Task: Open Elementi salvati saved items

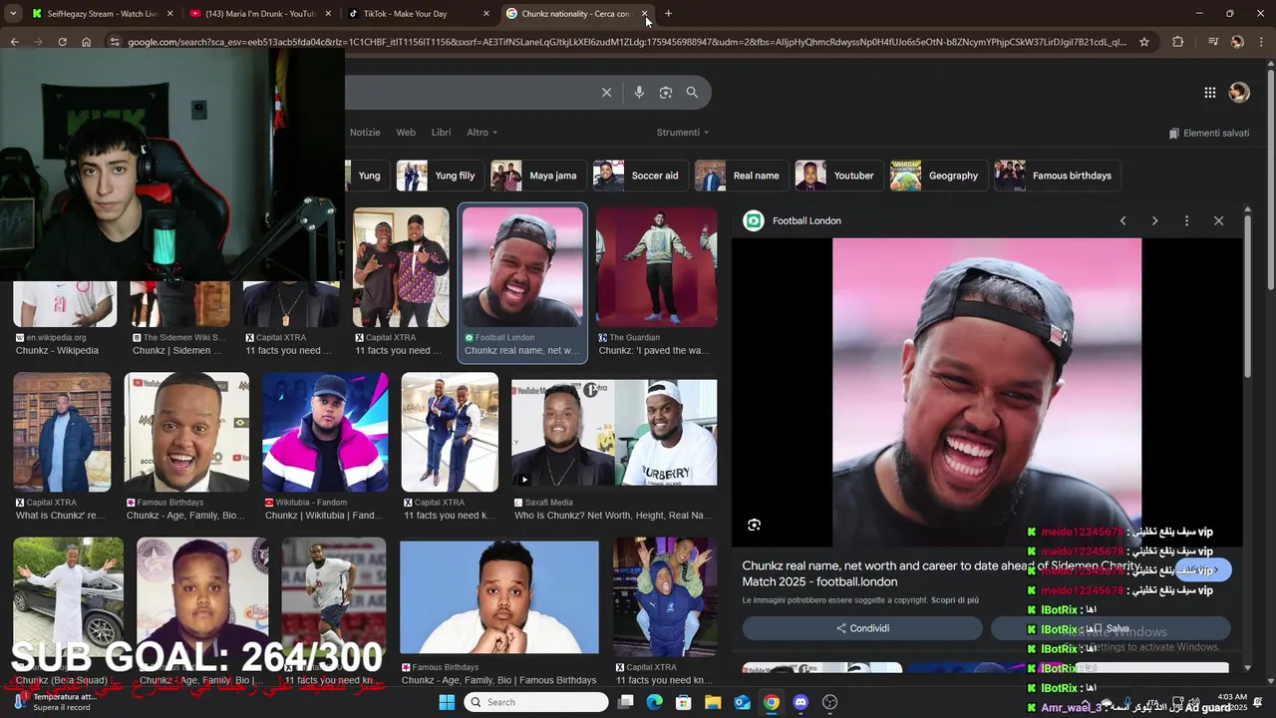Action: 1208,133
